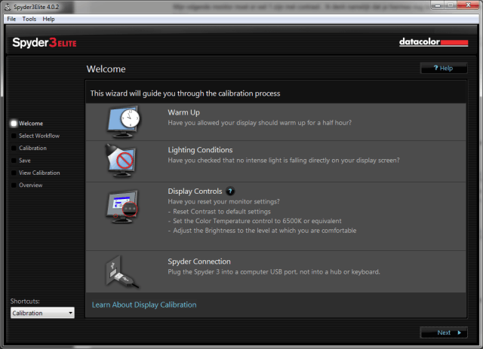Go to the View Calibration step label

tap(39, 173)
